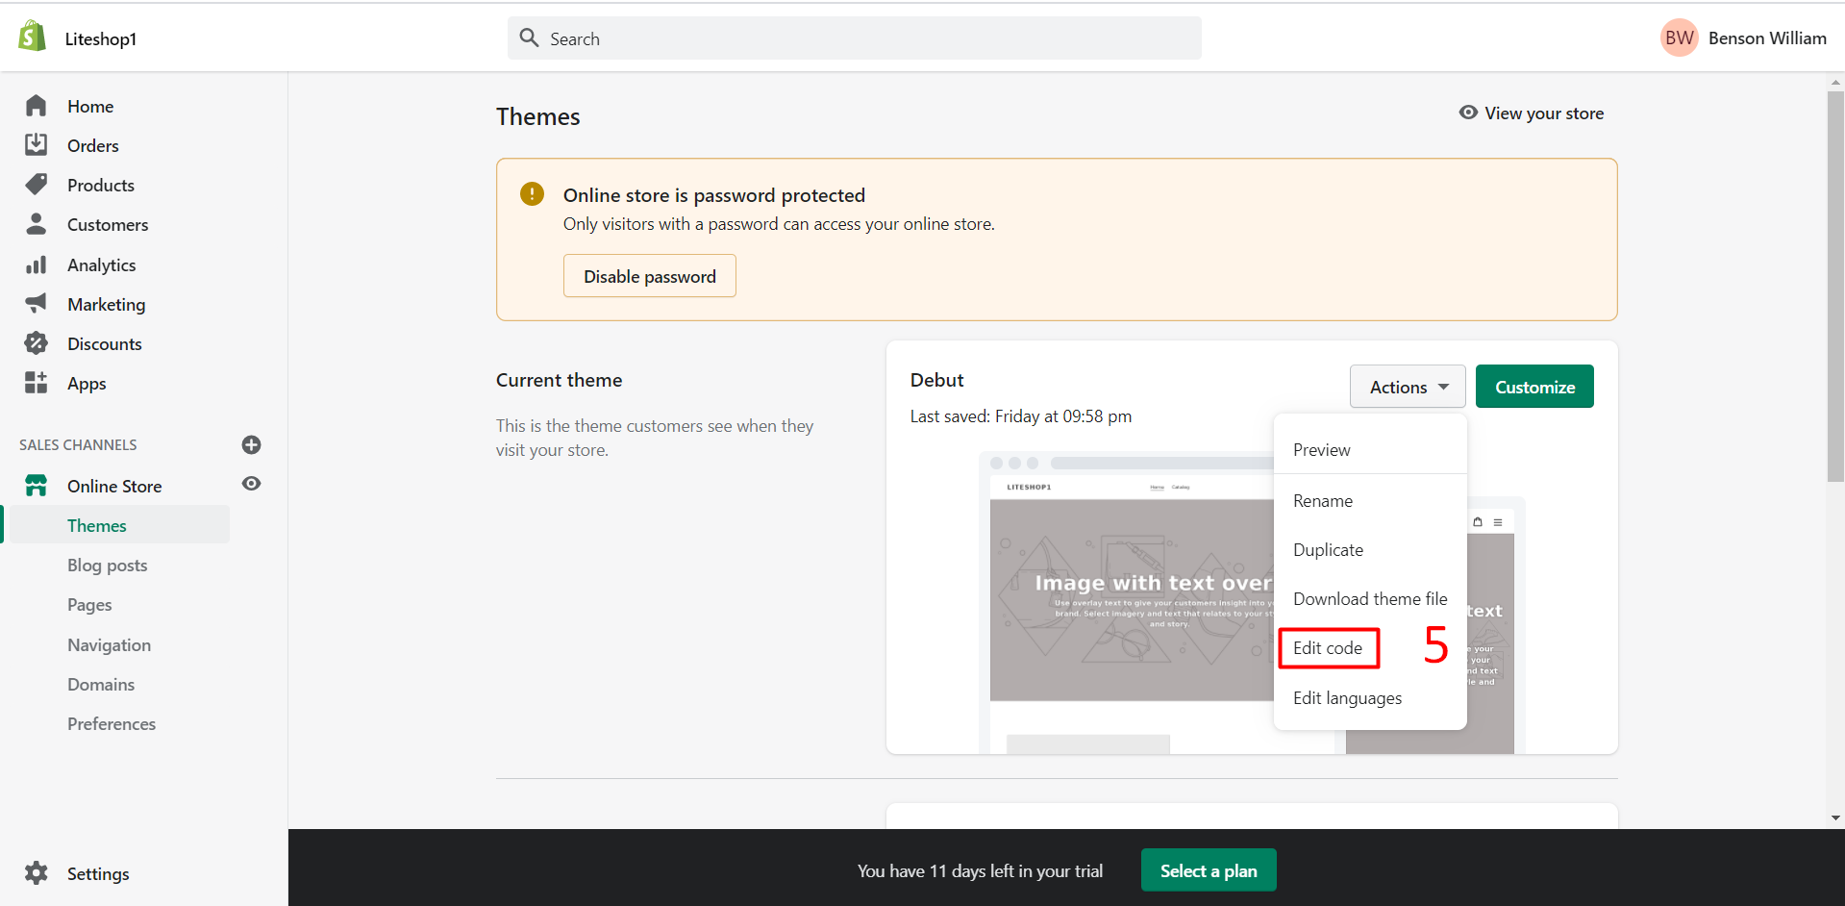The height and width of the screenshot is (906, 1845).
Task: Click the Disable password button
Action: pos(649,277)
